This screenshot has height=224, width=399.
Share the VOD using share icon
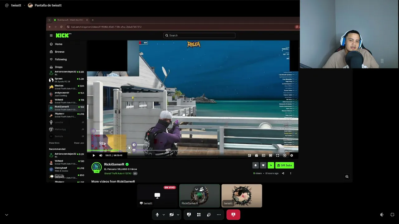click(283, 173)
